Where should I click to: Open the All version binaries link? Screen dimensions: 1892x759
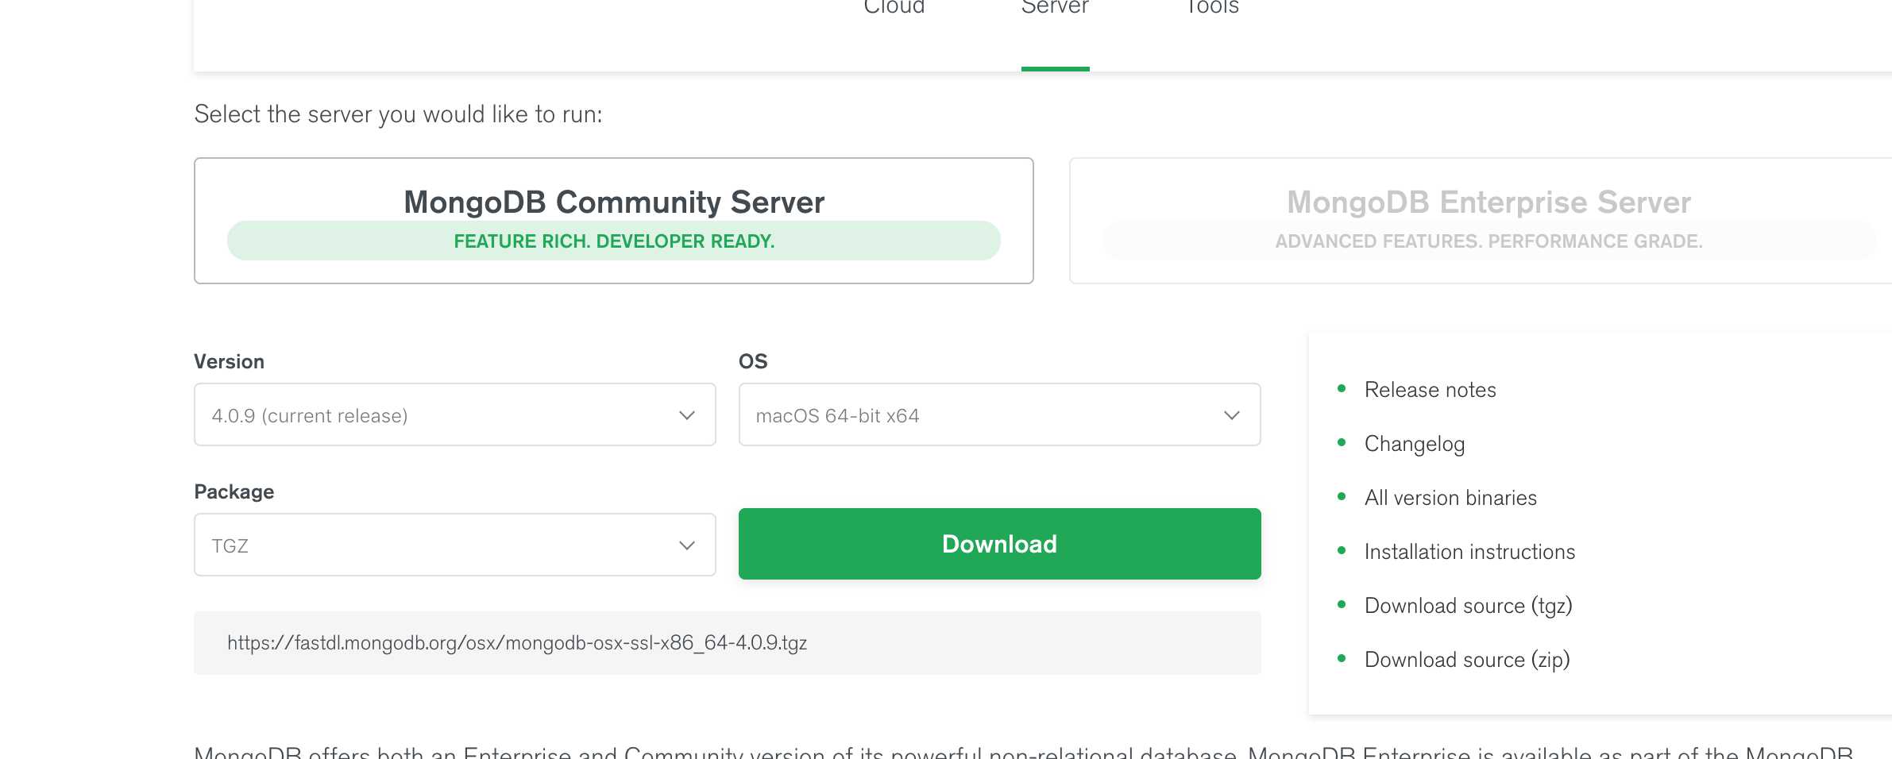coord(1450,498)
